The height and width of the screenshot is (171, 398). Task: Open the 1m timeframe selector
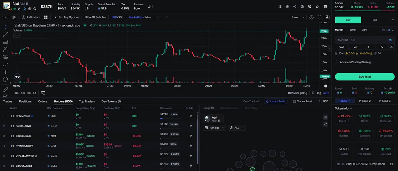[4, 17]
